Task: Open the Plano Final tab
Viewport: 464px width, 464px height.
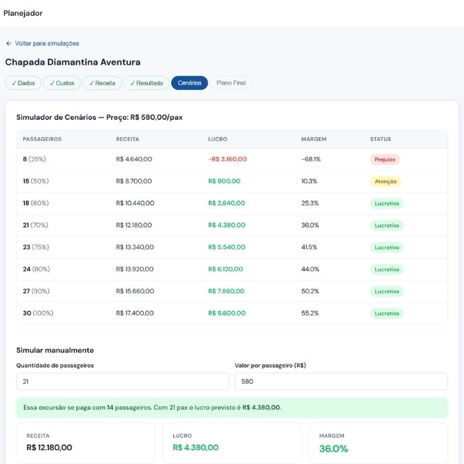Action: 231,83
